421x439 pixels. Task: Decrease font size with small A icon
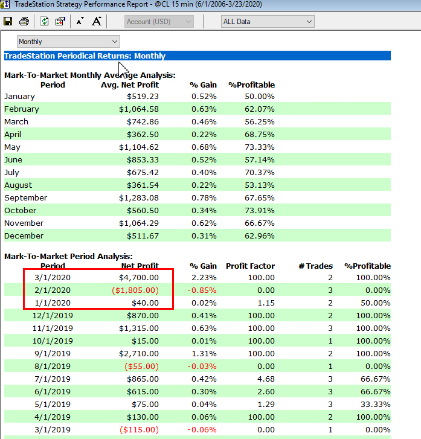click(x=80, y=22)
